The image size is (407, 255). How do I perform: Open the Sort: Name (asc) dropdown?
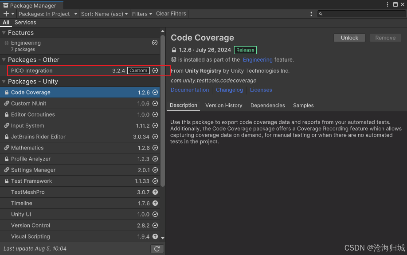click(x=104, y=14)
